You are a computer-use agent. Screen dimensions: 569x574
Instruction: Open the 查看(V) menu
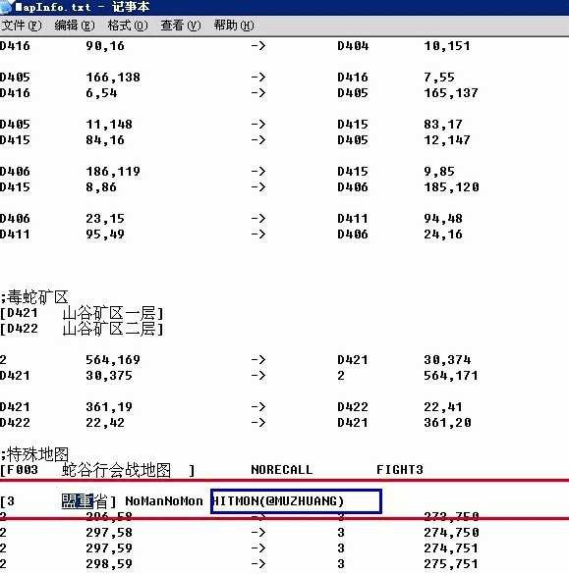(181, 26)
